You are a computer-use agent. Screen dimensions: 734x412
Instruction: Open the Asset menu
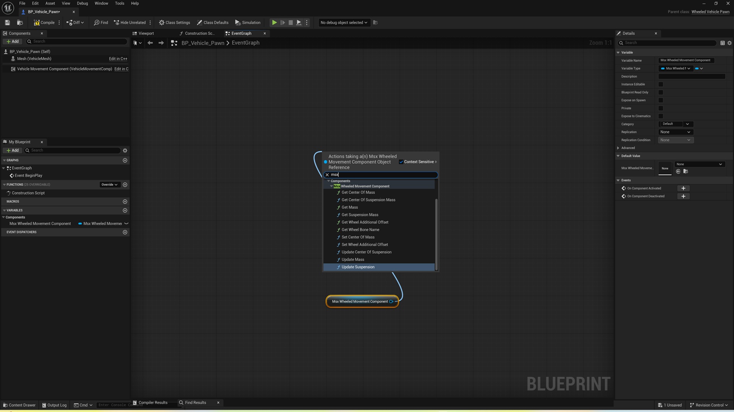pos(50,3)
